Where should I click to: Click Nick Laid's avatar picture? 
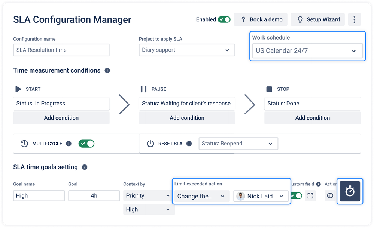[x=241, y=196]
